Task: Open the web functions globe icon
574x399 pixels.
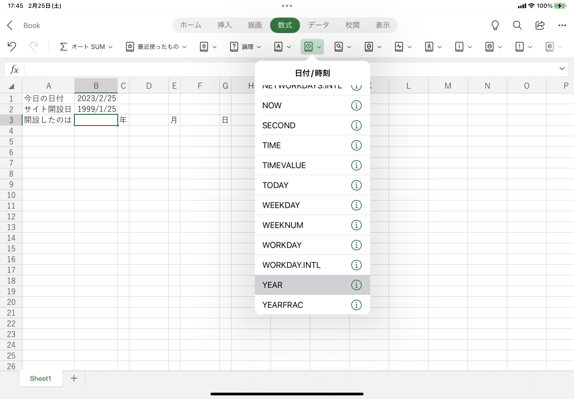Action: (x=550, y=47)
